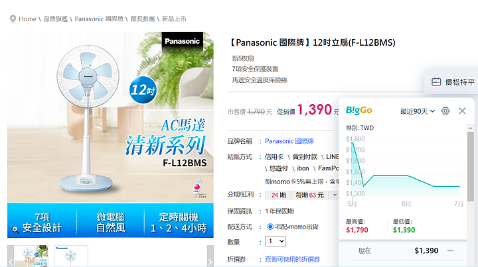Open 品牌旗艦 breadcrumb item

tap(56, 19)
